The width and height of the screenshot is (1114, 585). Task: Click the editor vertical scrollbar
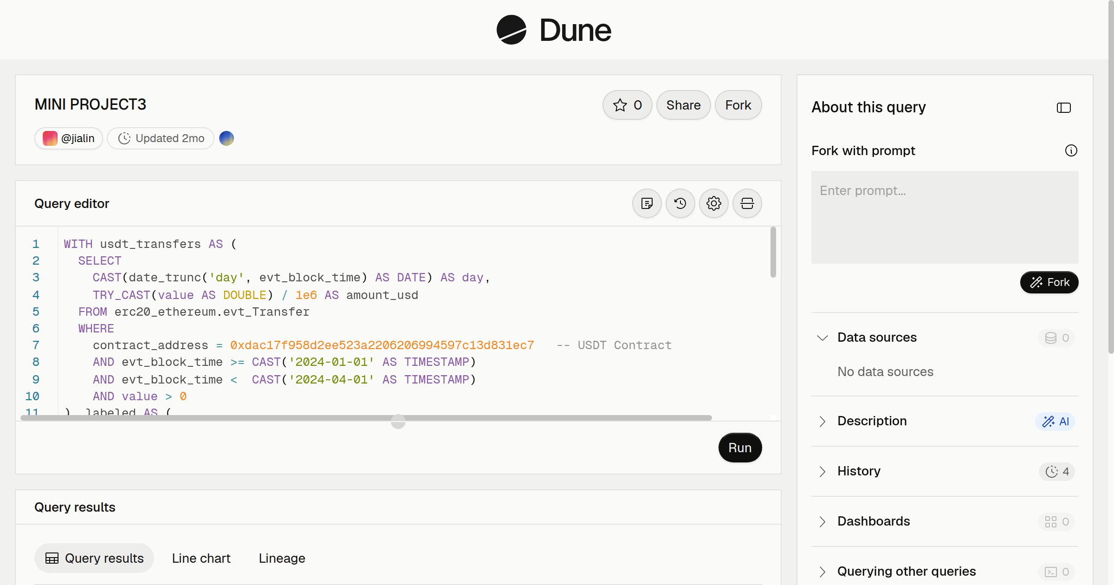773,252
